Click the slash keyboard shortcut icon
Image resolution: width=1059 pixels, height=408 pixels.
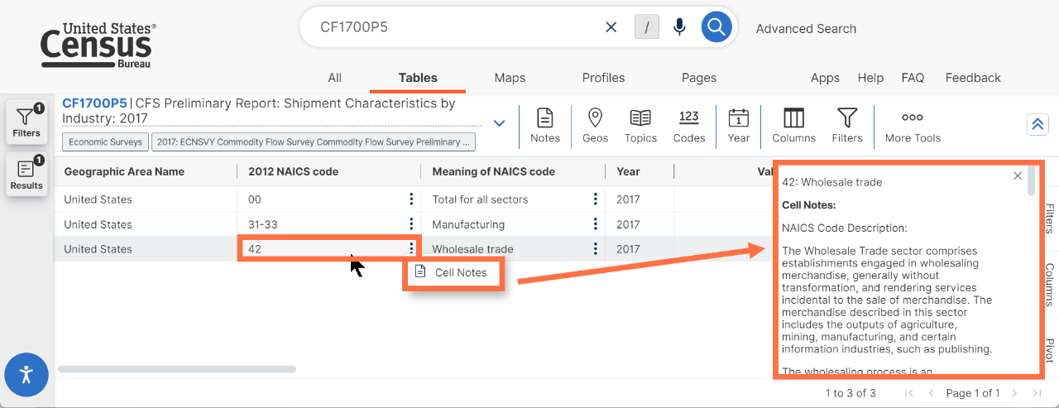(646, 27)
